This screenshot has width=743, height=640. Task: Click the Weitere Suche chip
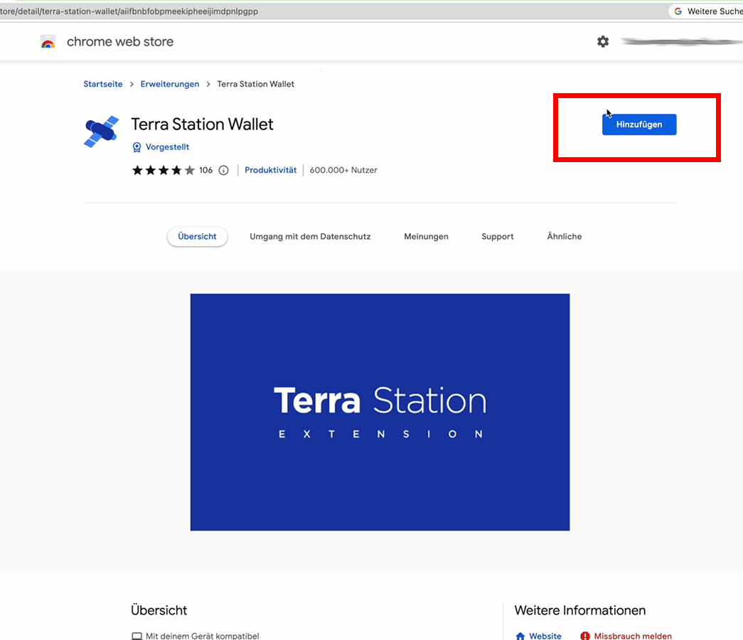pos(706,11)
